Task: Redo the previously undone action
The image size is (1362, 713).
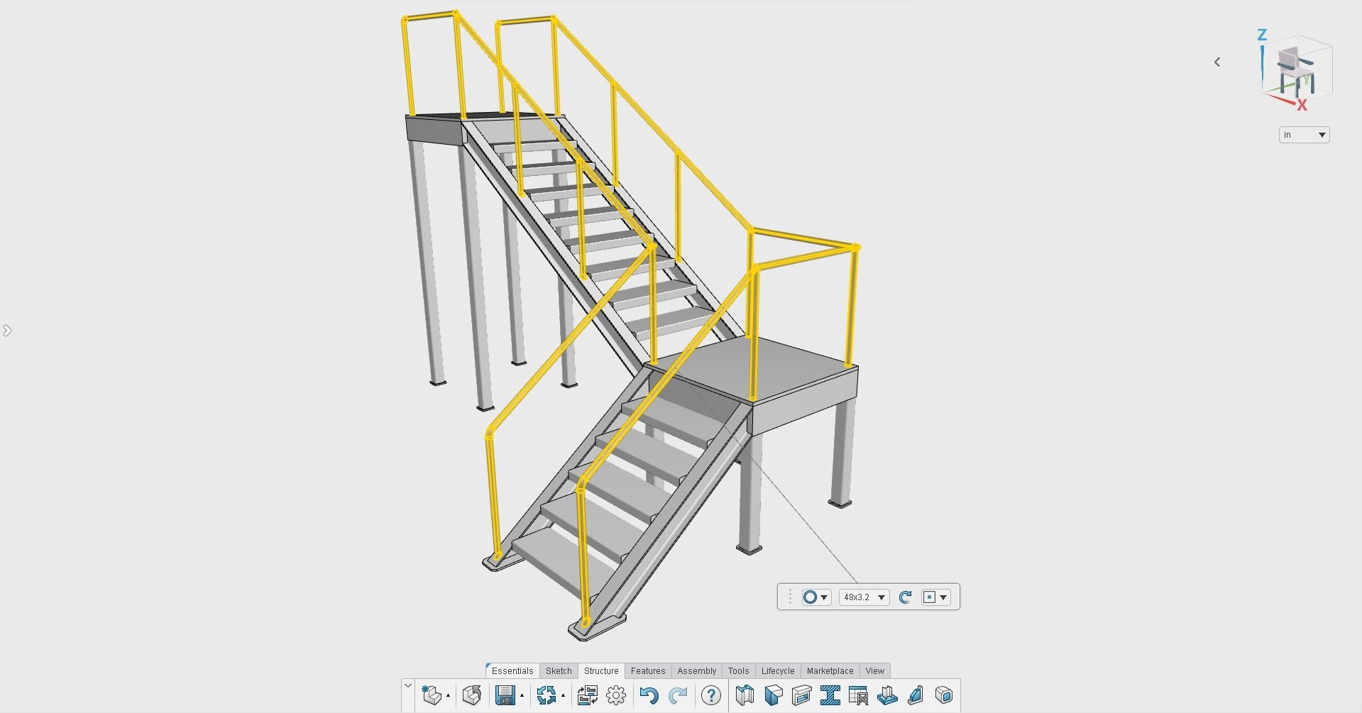Action: [x=679, y=695]
